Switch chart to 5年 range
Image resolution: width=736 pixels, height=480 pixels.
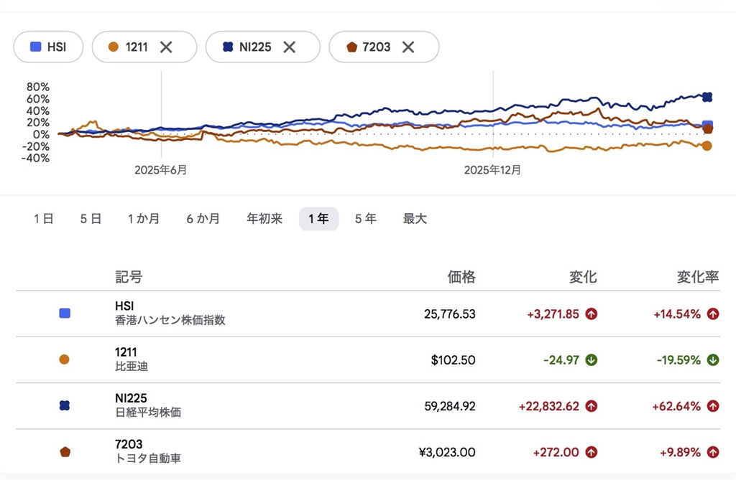(365, 218)
